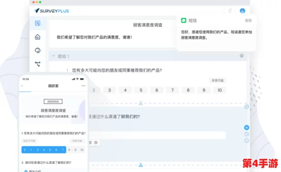Tap rating 3 on phone scale

click(x=37, y=150)
